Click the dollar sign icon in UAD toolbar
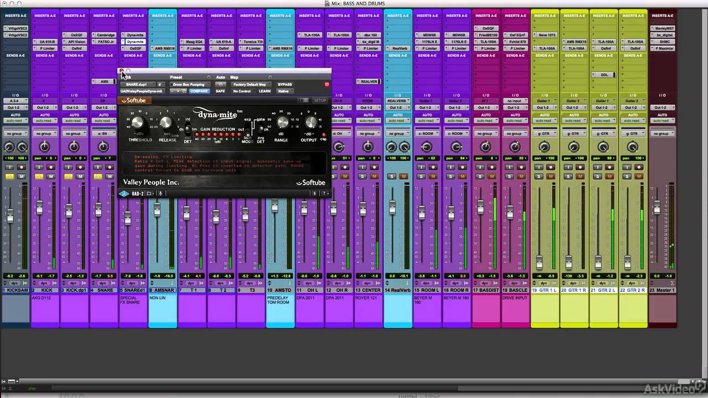 click(x=315, y=193)
